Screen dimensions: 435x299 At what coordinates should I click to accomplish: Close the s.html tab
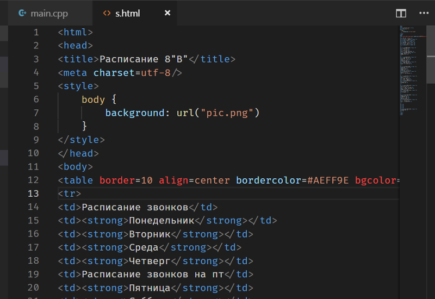167,13
